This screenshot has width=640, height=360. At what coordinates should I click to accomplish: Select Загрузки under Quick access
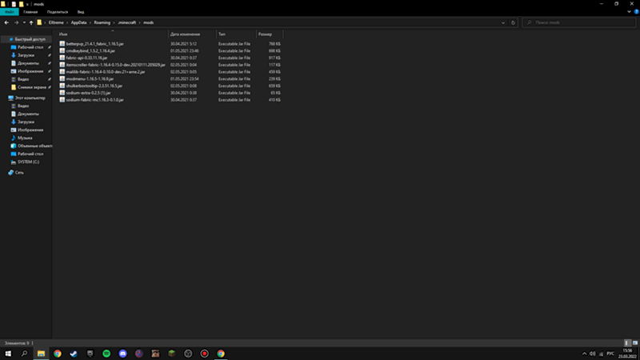26,55
